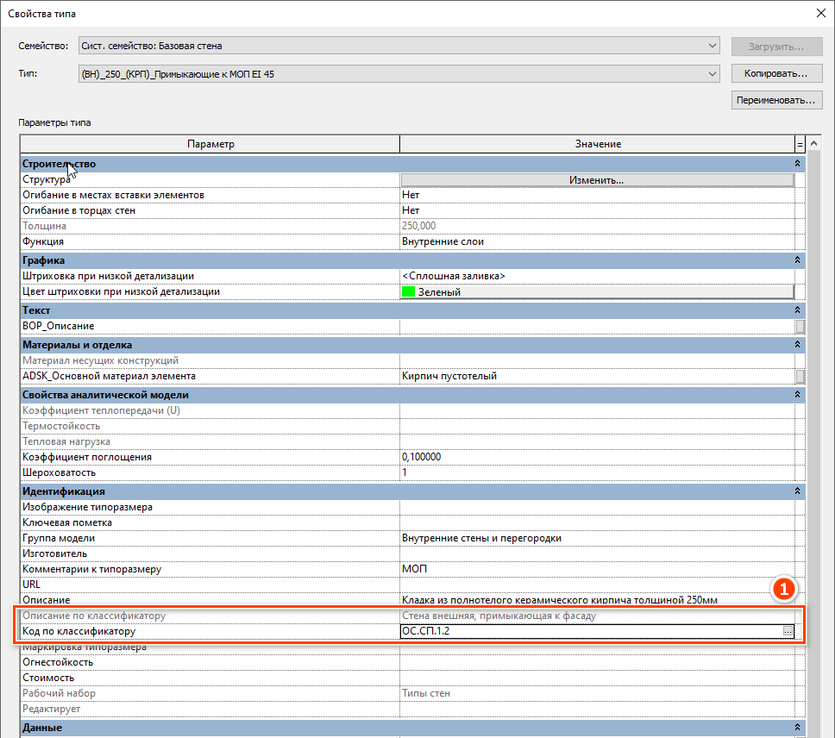Image resolution: width=835 pixels, height=738 pixels.
Task: Click the browse button in Код по классификатору
Action: click(788, 632)
